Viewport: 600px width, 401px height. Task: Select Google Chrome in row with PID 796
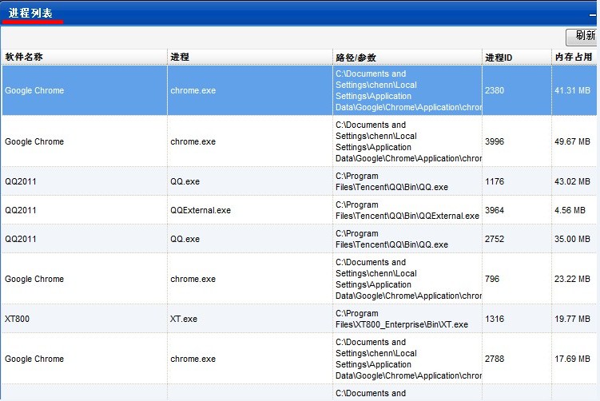pos(34,279)
